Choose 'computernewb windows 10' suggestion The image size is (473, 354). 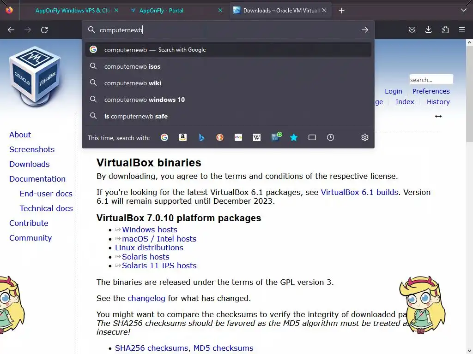[228, 100]
